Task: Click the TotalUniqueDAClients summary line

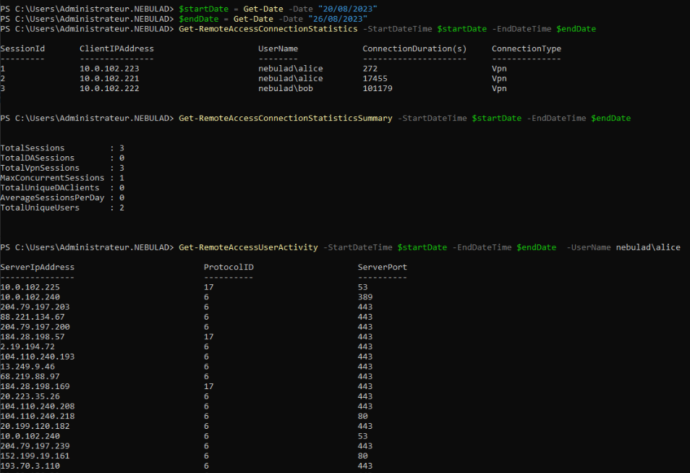Action: tap(62, 187)
